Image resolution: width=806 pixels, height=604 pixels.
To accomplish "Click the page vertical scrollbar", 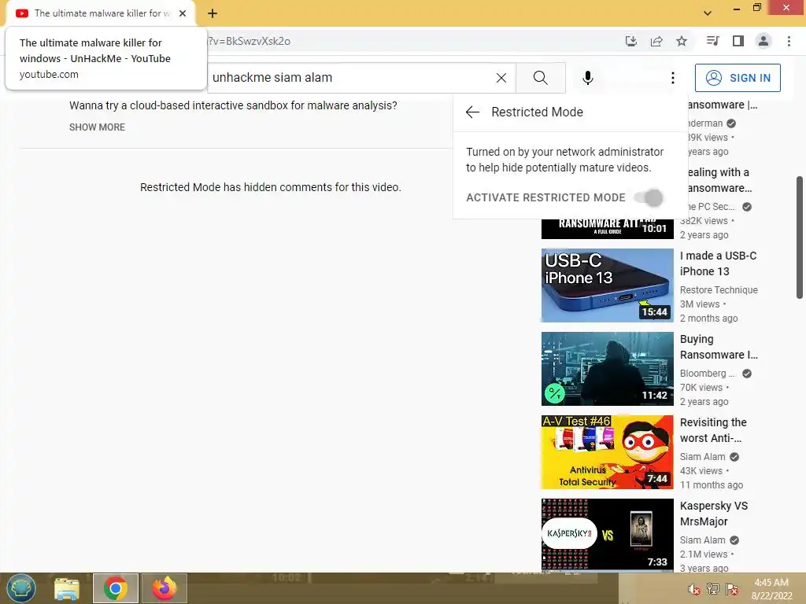I will click(800, 237).
